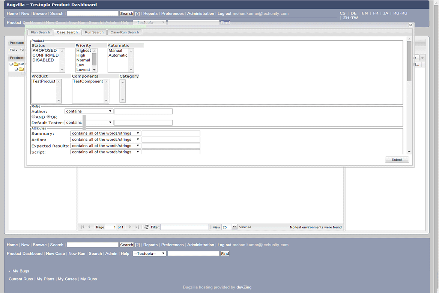Go to next page arrow in pager

[130, 227]
